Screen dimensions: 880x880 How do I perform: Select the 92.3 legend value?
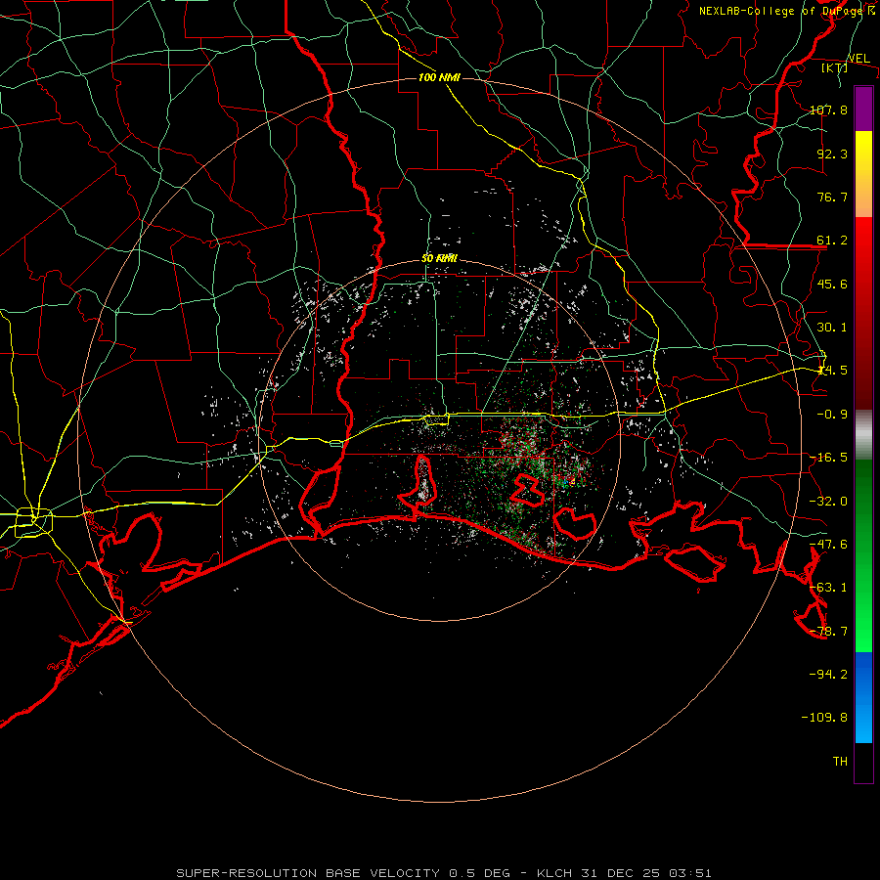coord(832,154)
